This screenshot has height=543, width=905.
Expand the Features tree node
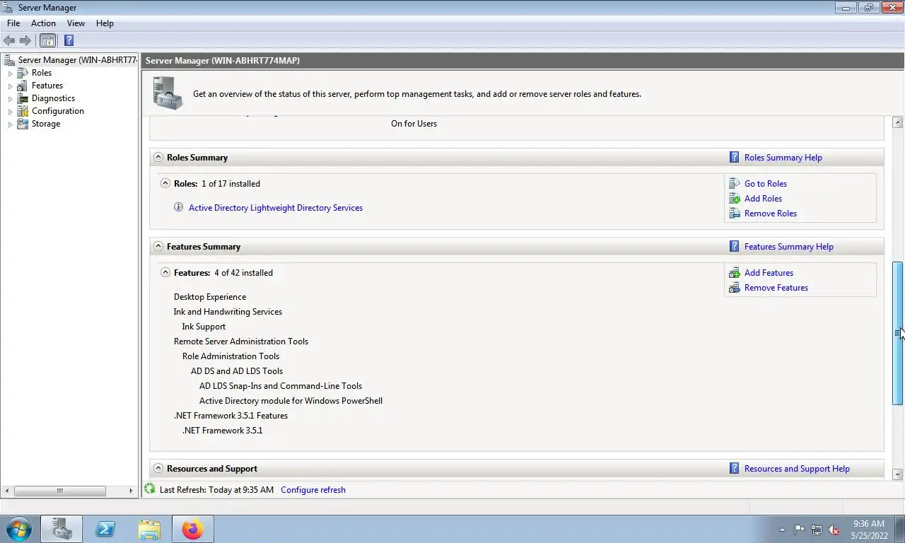point(10,86)
